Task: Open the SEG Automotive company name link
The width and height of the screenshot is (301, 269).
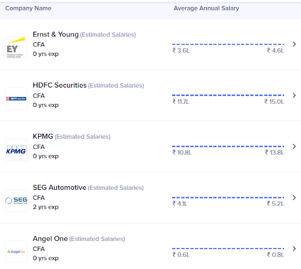Action: (x=59, y=187)
